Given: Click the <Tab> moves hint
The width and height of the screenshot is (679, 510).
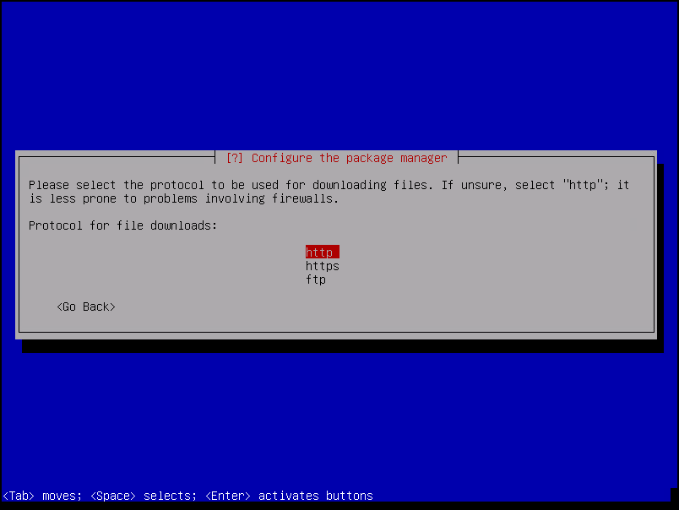Looking at the screenshot, I should 42,496.
